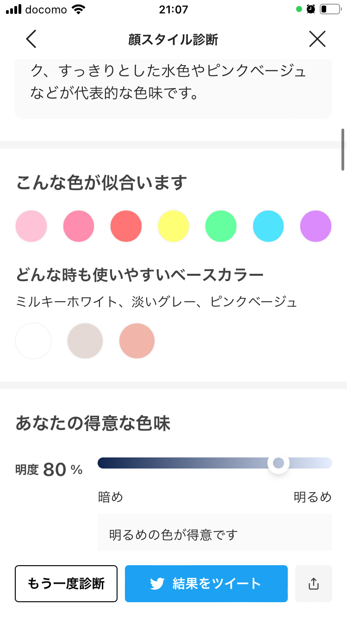Tap the 結果をツイート button
The image size is (347, 617).
click(206, 584)
